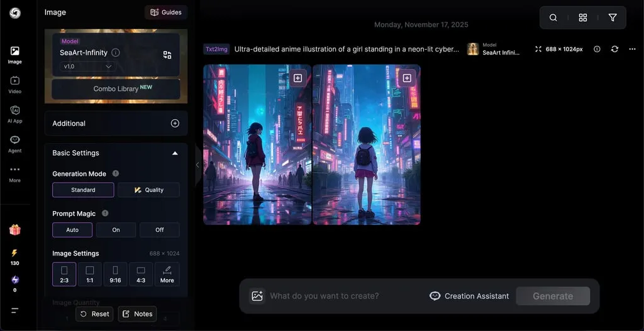Open the v1.0 version dropdown

tap(87, 67)
